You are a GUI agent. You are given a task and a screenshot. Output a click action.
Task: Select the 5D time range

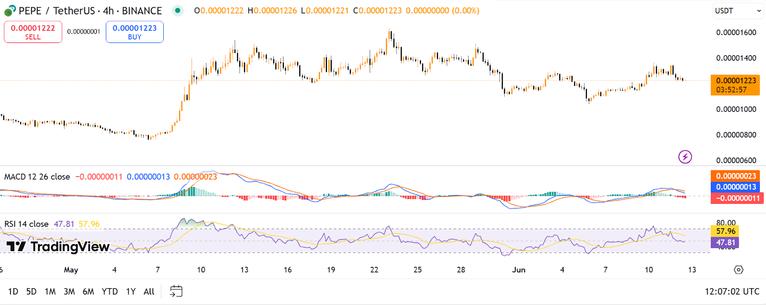tap(31, 291)
